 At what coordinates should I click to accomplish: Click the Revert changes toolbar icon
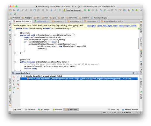(116, 10)
